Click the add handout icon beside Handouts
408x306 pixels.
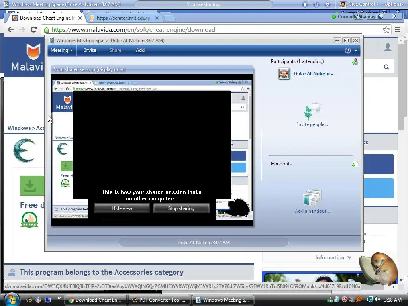point(355,164)
